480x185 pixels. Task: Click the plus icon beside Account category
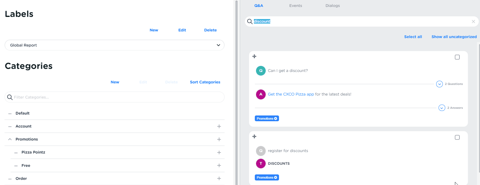[219, 126]
